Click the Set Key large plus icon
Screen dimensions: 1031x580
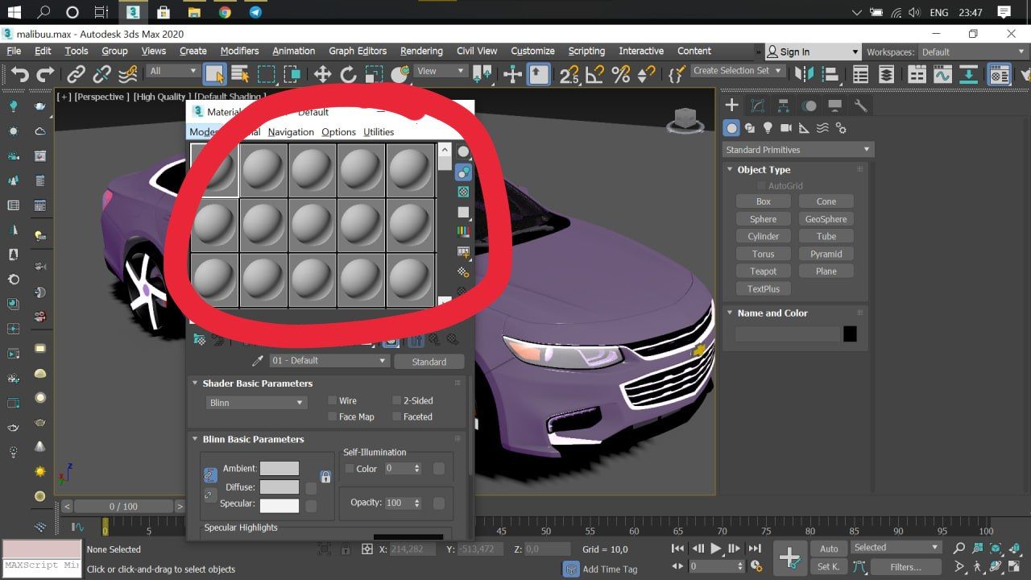click(789, 557)
